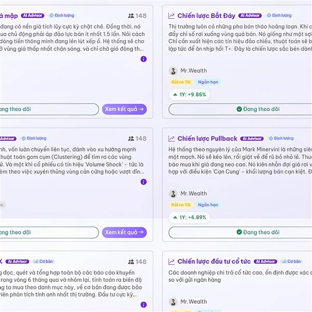Toggle 'Đang theo dõi' on the 'á mập' card
The height and width of the screenshot is (312, 312).
pyautogui.click(x=47, y=109)
